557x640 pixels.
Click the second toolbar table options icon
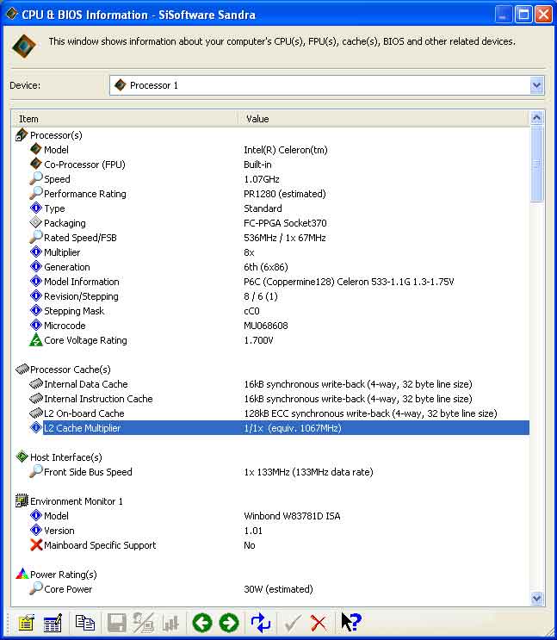click(x=53, y=622)
